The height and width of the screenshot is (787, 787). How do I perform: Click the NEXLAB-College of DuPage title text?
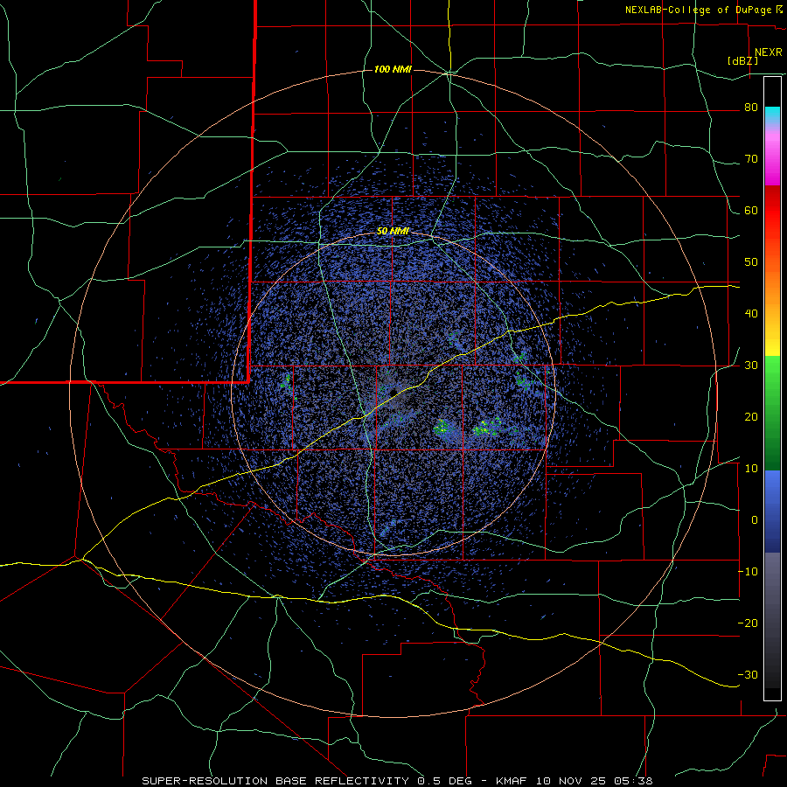[699, 10]
